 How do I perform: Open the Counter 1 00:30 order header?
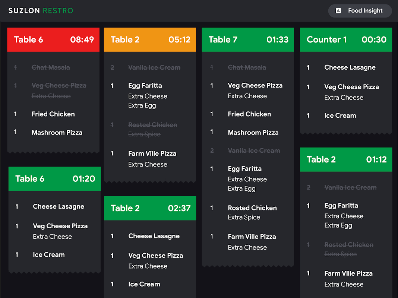[x=346, y=39]
